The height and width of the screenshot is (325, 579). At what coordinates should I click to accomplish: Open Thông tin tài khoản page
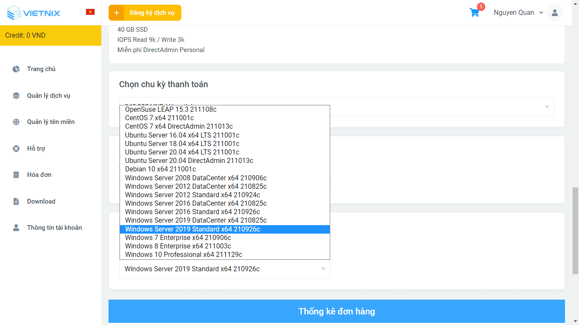55,228
